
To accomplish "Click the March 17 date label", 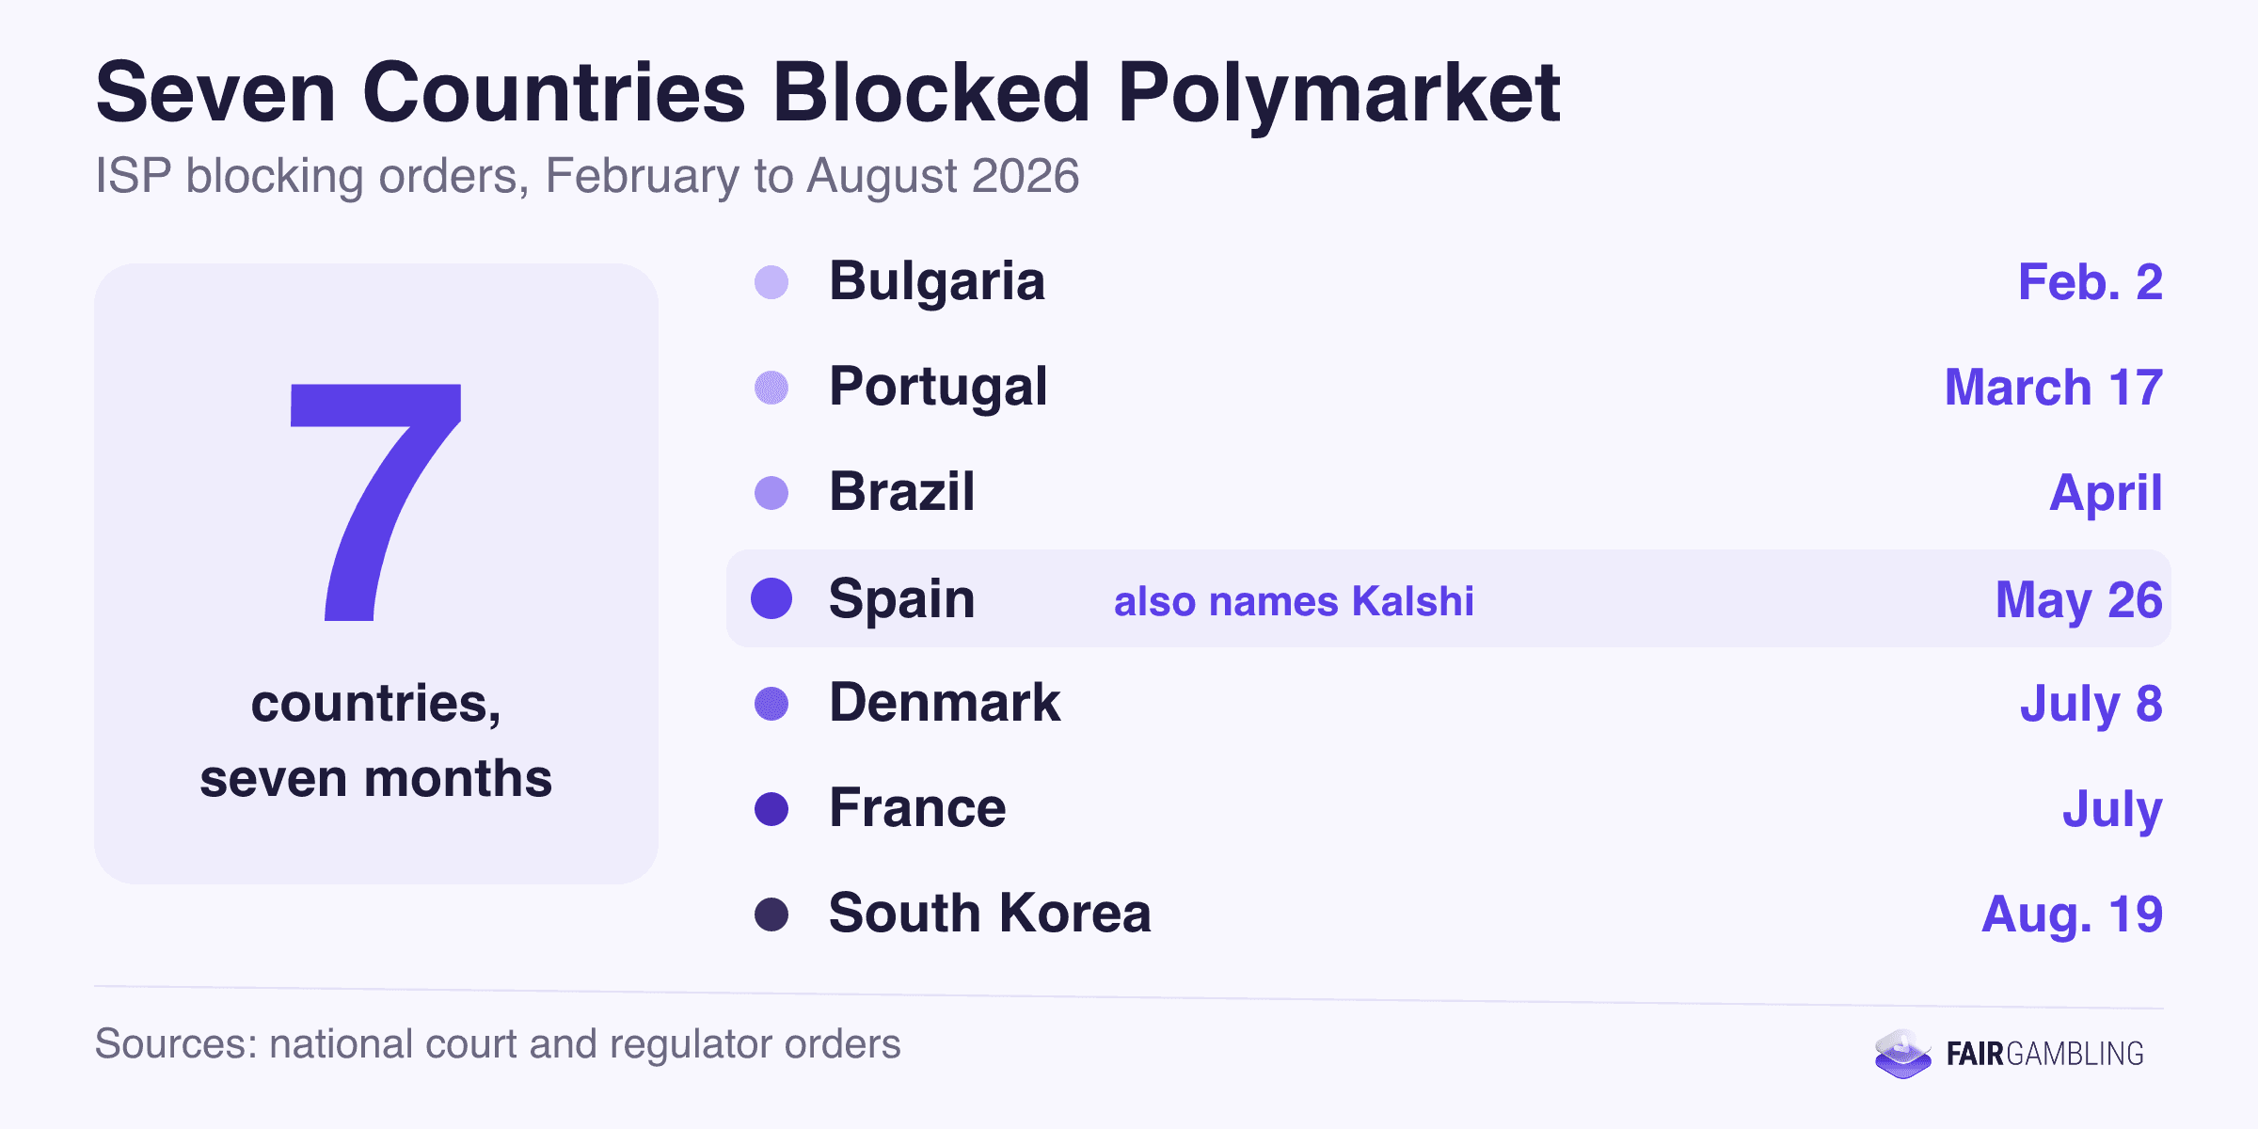I will [x=2054, y=388].
